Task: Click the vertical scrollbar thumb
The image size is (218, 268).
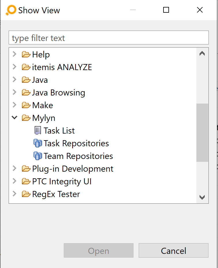Action: (x=202, y=133)
